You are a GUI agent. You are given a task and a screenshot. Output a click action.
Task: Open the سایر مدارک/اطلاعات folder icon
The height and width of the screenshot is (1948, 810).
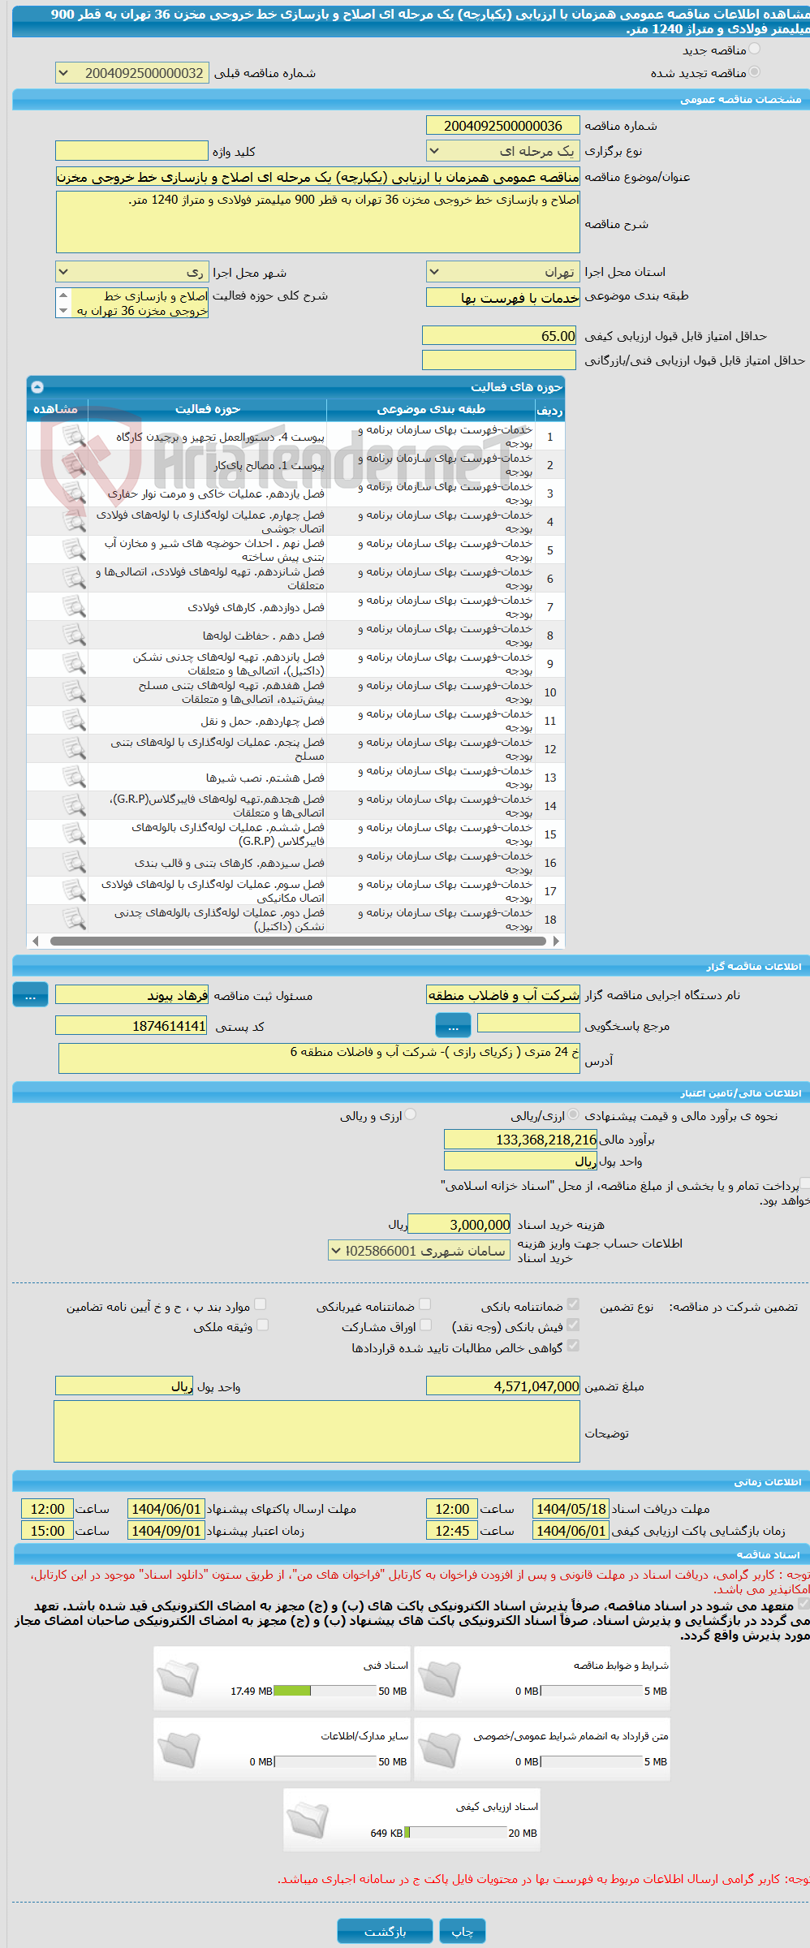point(179,1749)
